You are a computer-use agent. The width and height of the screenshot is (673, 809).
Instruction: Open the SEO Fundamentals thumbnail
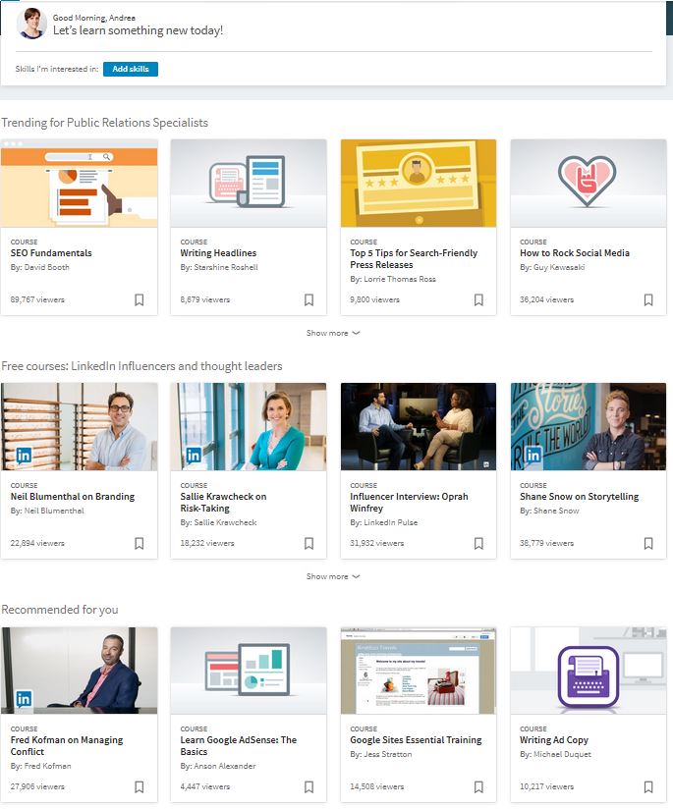click(79, 184)
